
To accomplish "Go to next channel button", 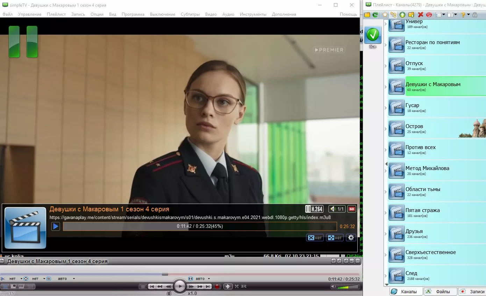I will pos(208,287).
